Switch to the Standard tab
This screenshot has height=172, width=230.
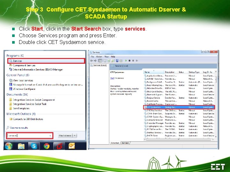[125, 143]
